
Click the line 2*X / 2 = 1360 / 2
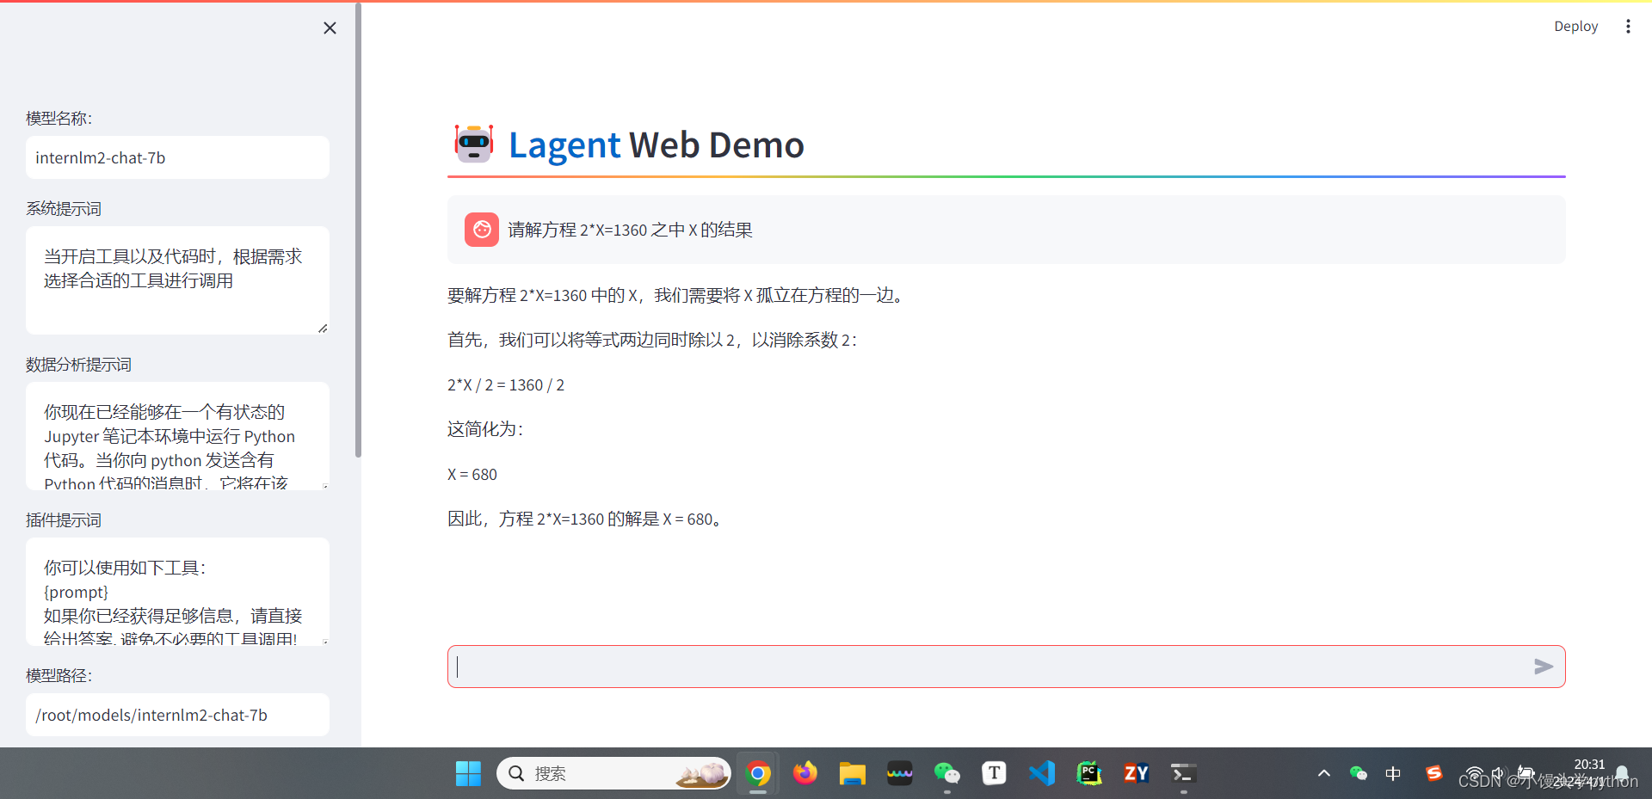pos(506,385)
